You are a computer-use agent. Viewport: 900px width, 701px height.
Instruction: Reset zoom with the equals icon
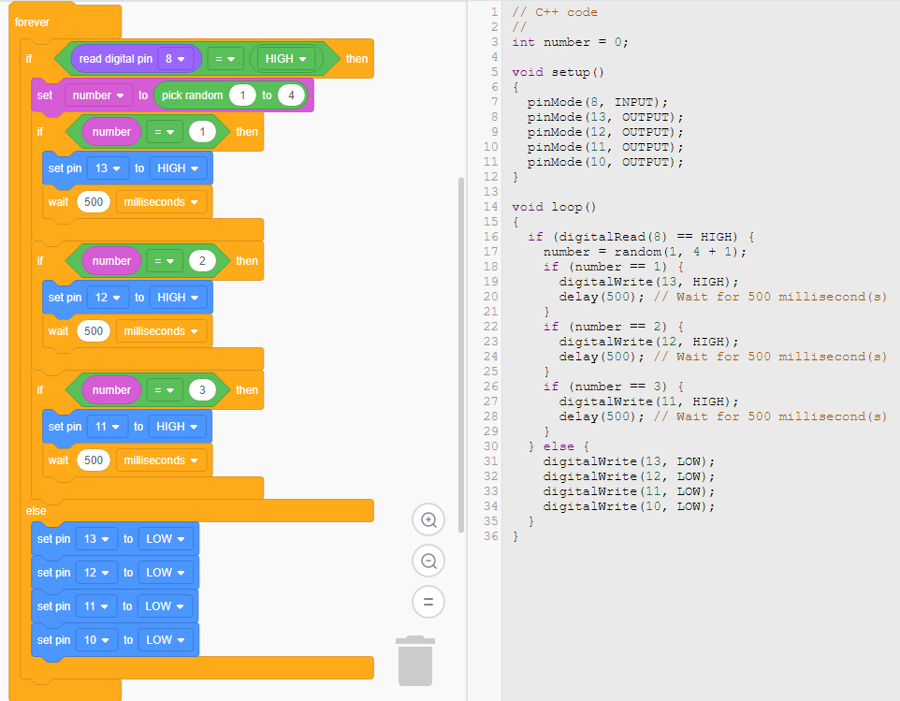click(x=428, y=601)
